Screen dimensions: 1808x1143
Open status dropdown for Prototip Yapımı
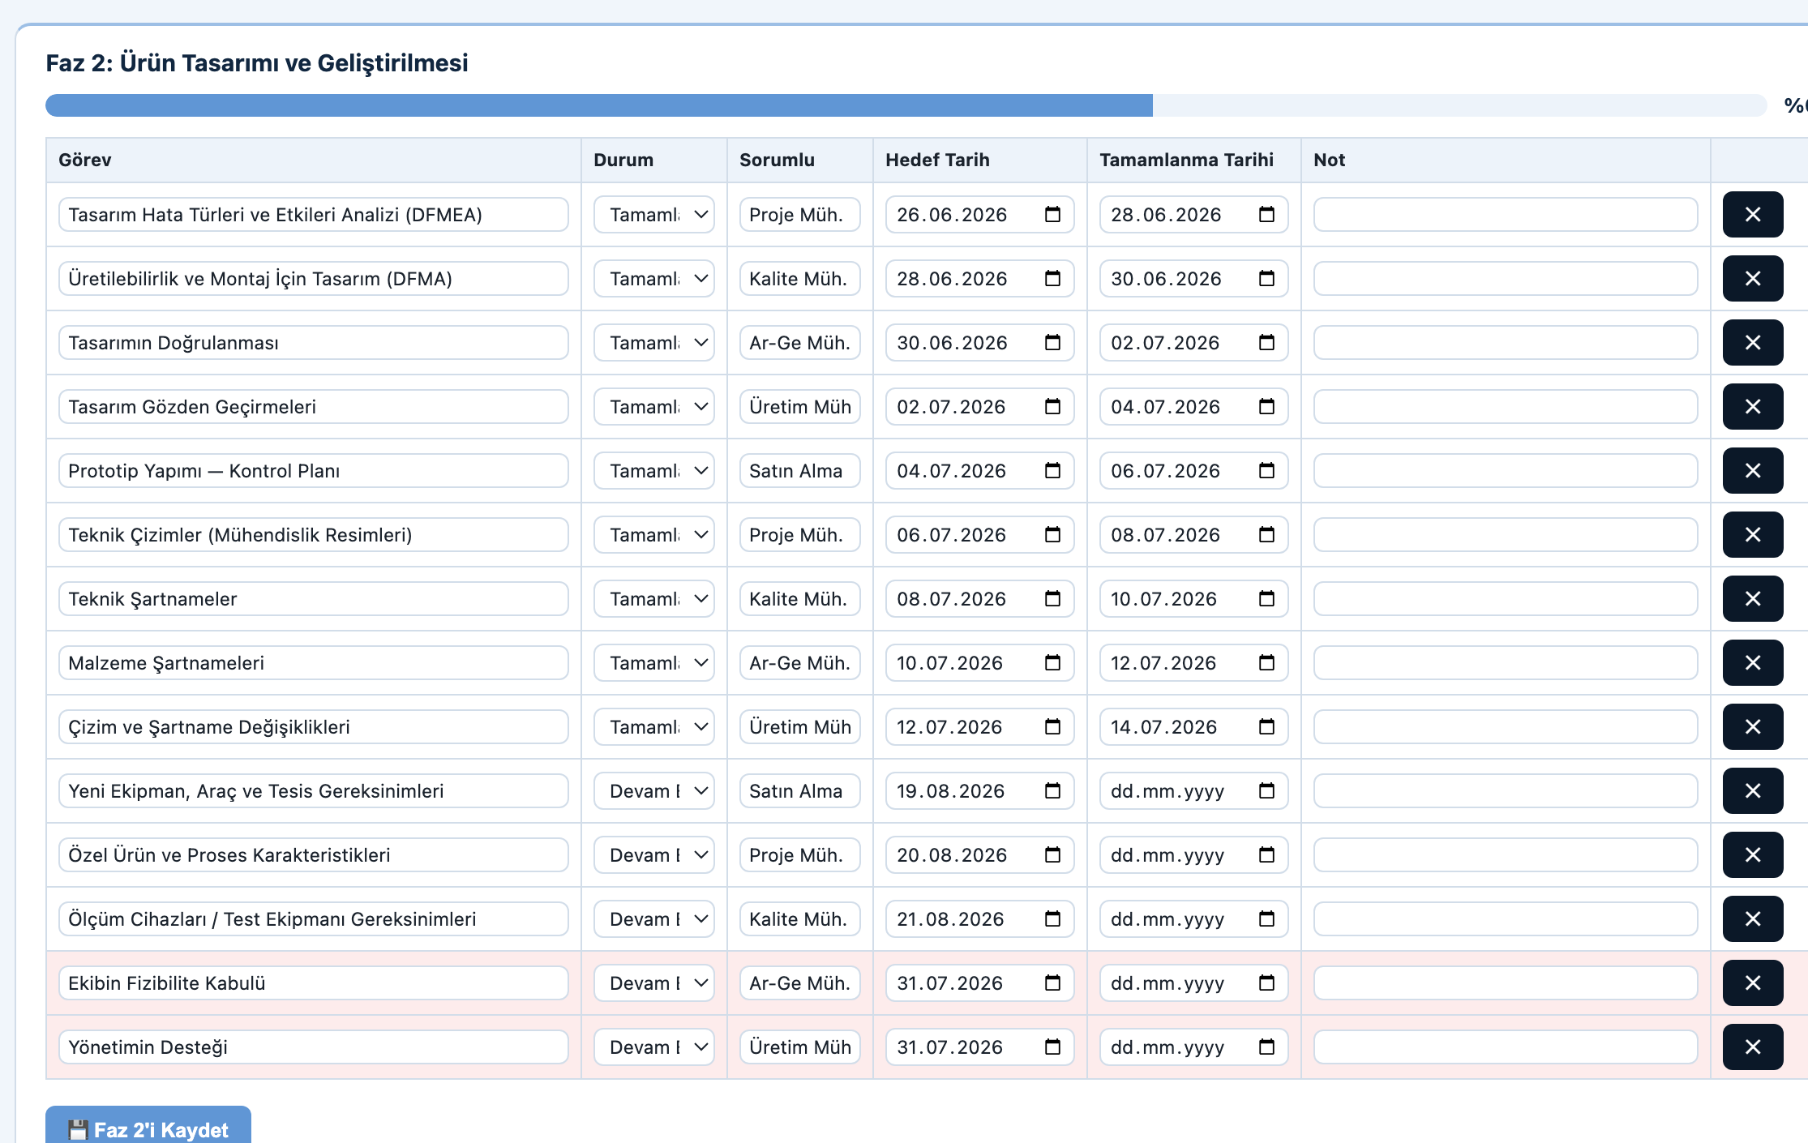[654, 471]
